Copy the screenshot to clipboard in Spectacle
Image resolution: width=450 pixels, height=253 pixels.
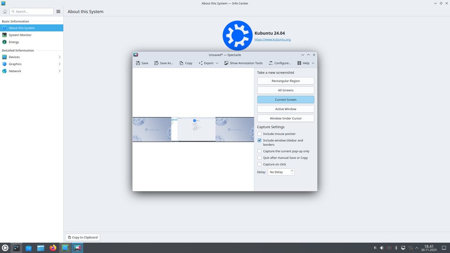click(x=186, y=63)
